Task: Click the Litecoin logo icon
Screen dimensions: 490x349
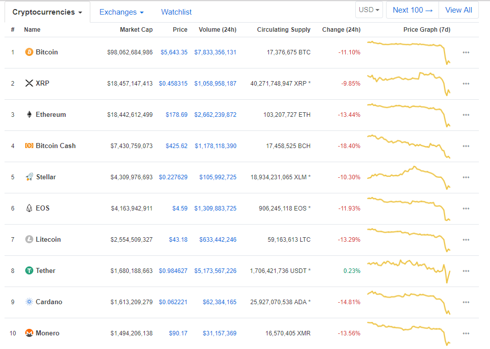Action: click(29, 240)
